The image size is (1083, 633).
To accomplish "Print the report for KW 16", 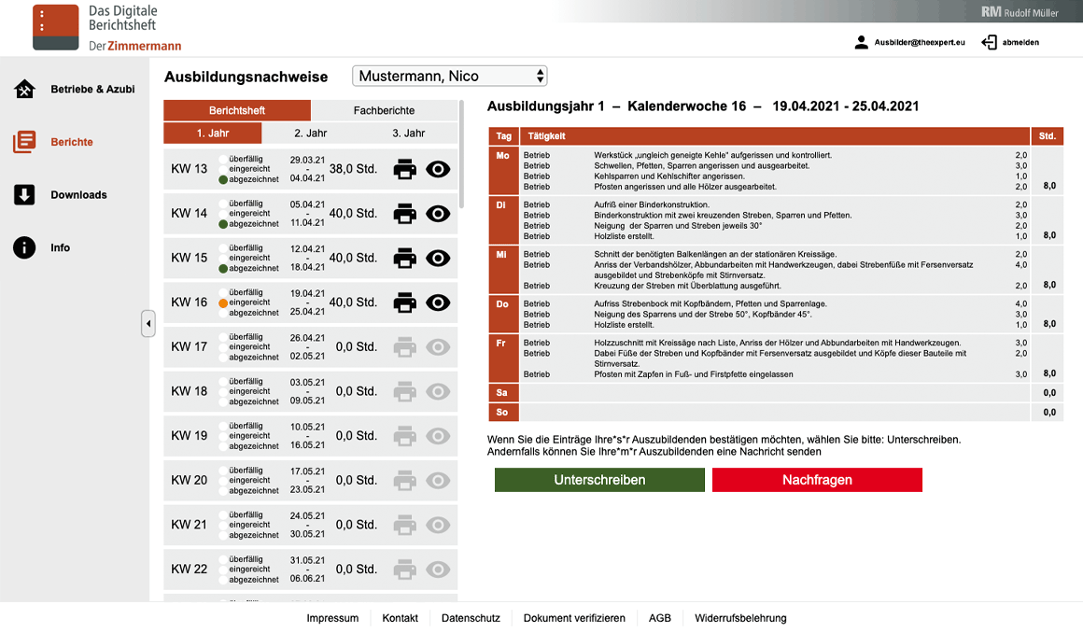I will [x=404, y=302].
